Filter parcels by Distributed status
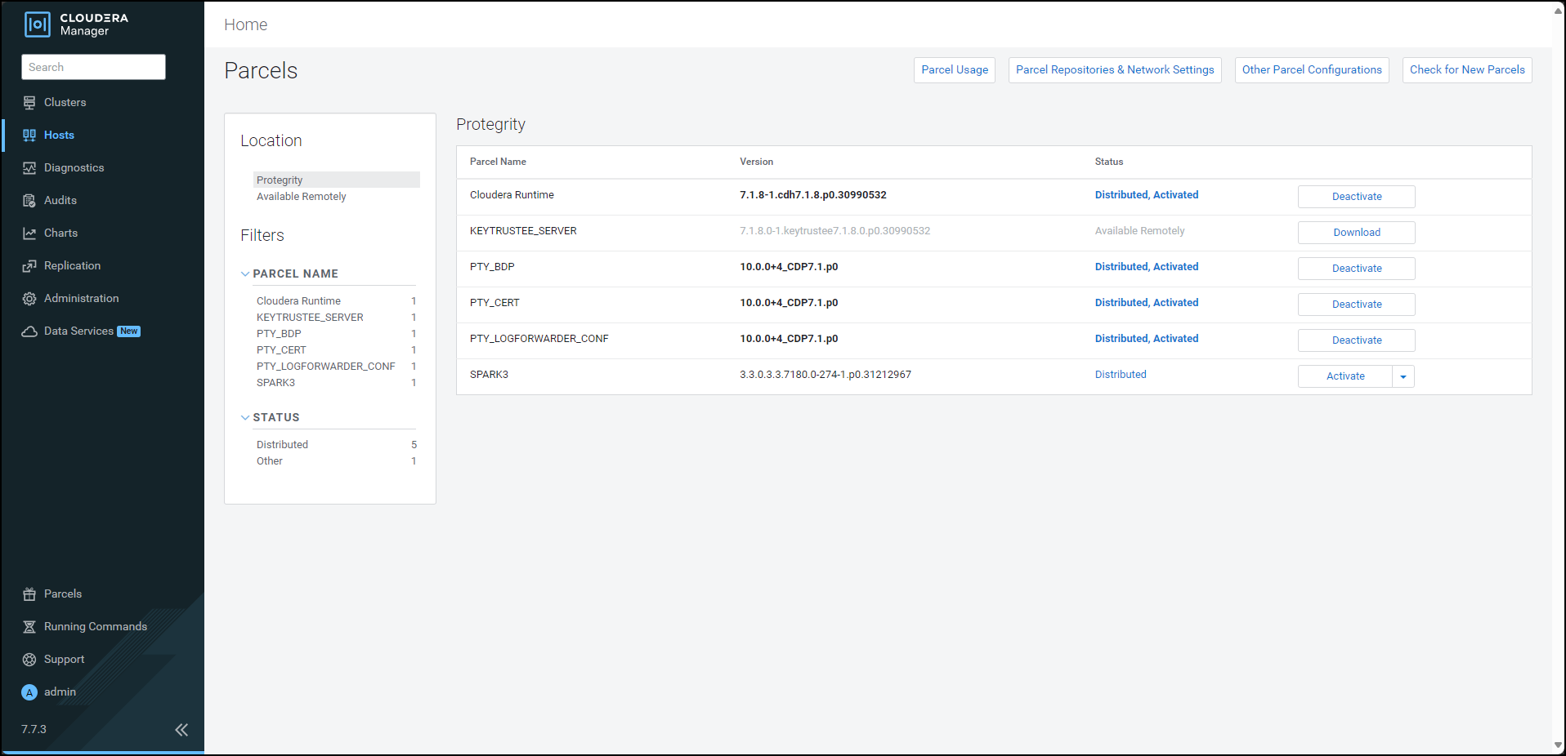1566x756 pixels. click(x=282, y=445)
